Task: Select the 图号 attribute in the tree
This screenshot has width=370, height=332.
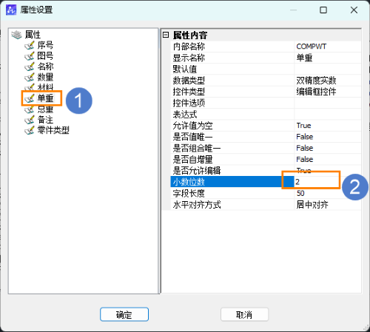Action: [x=45, y=56]
